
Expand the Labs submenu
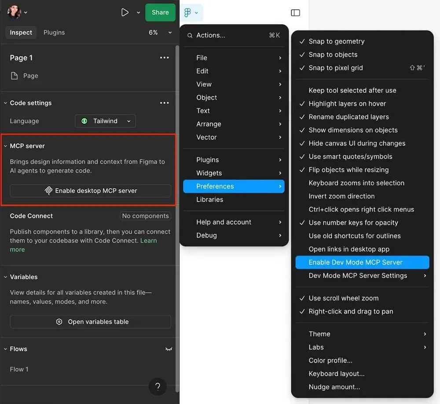362,347
